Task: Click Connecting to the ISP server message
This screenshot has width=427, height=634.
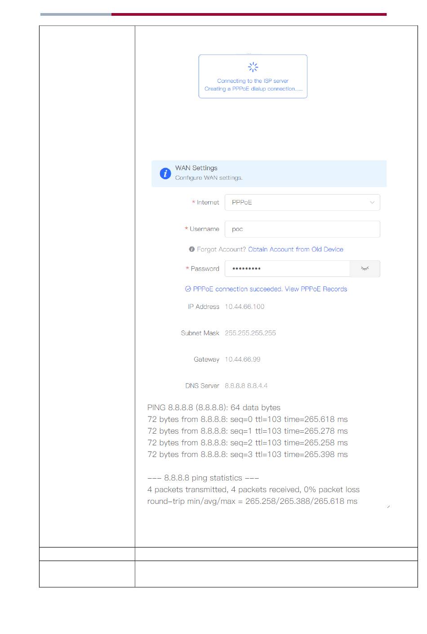Action: (x=253, y=81)
